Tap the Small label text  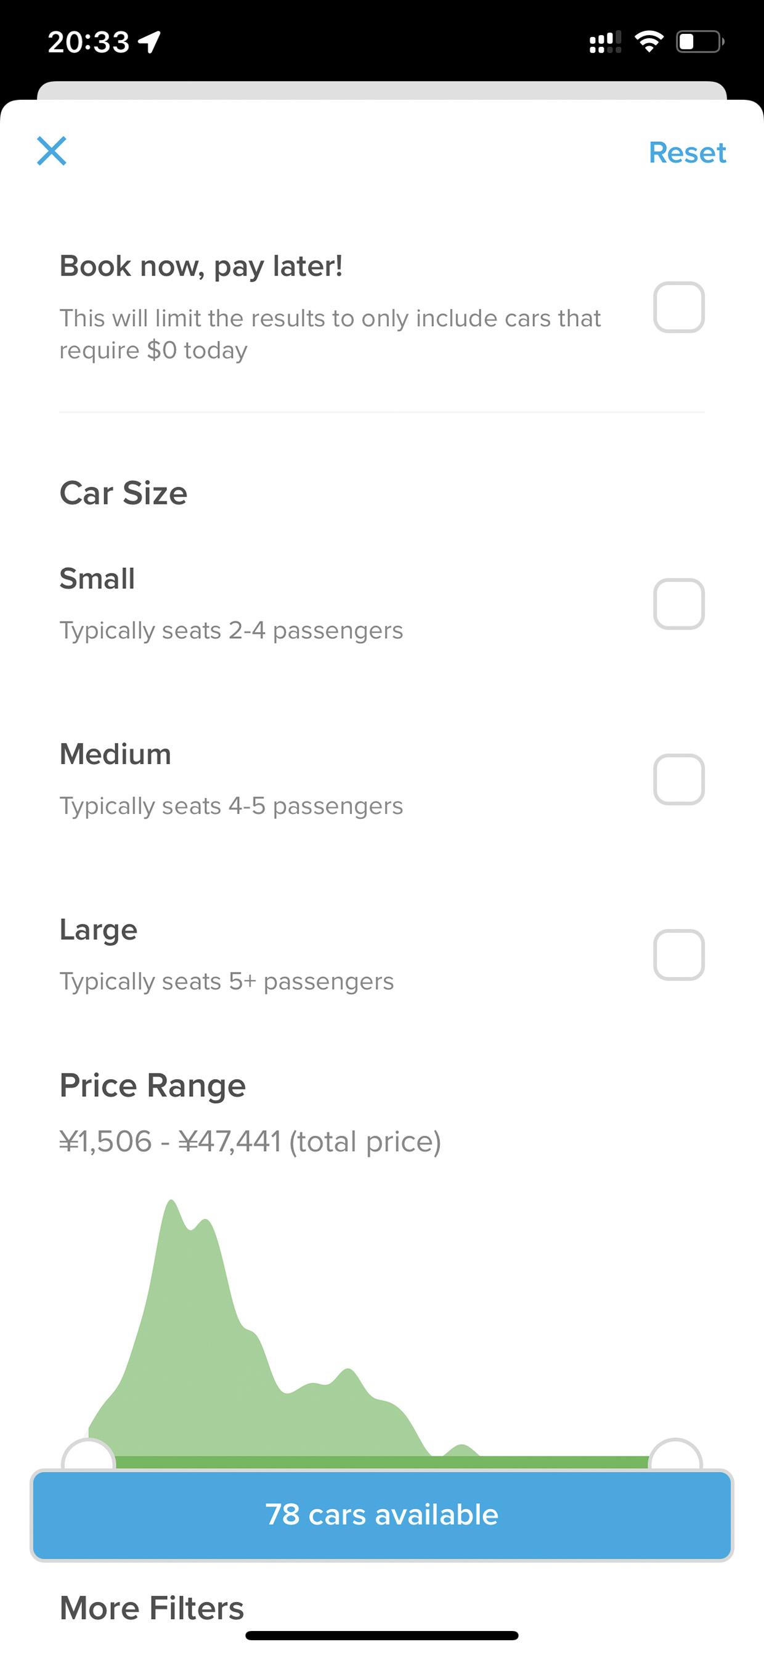point(97,578)
